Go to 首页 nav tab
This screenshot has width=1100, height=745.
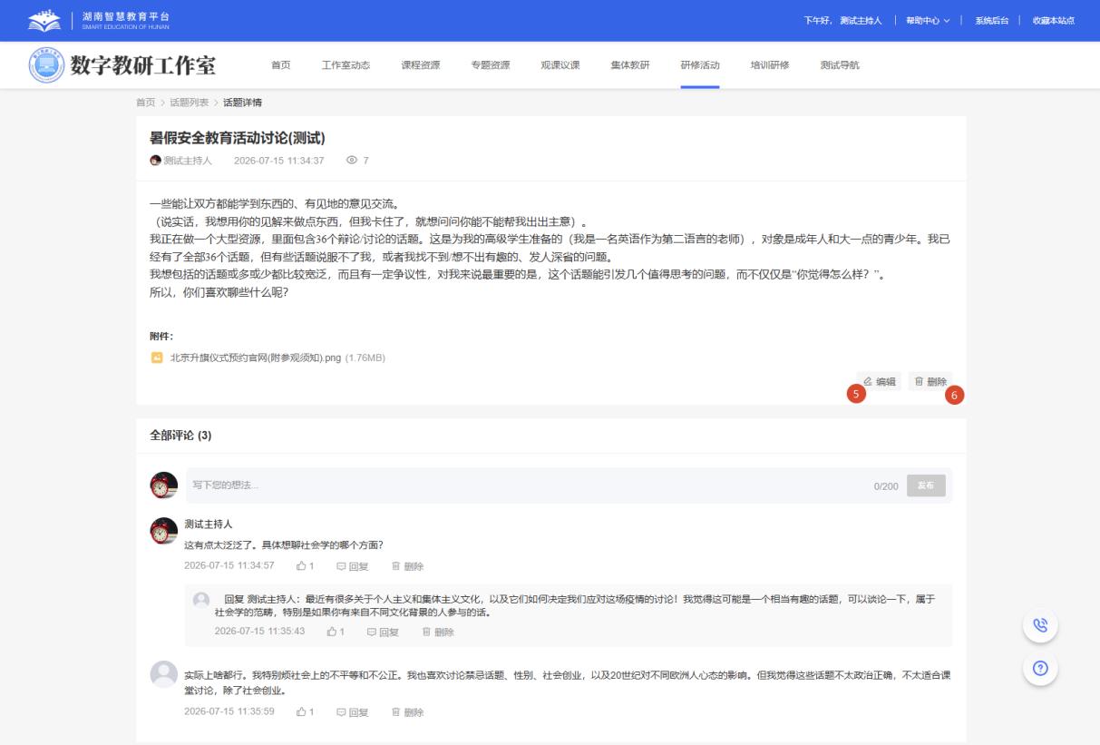click(281, 65)
